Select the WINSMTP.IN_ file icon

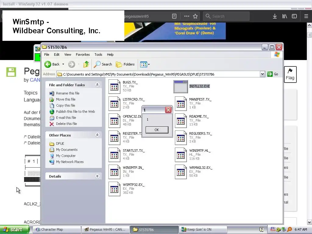coord(114,172)
